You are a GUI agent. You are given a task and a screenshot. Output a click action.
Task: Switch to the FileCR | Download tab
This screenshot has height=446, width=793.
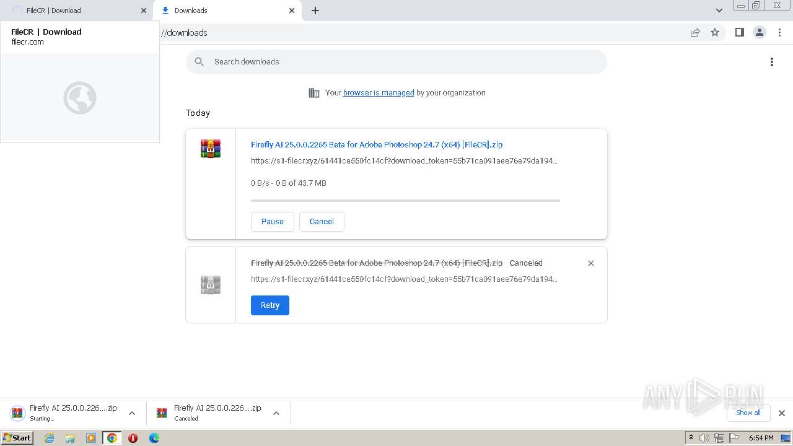[77, 11]
